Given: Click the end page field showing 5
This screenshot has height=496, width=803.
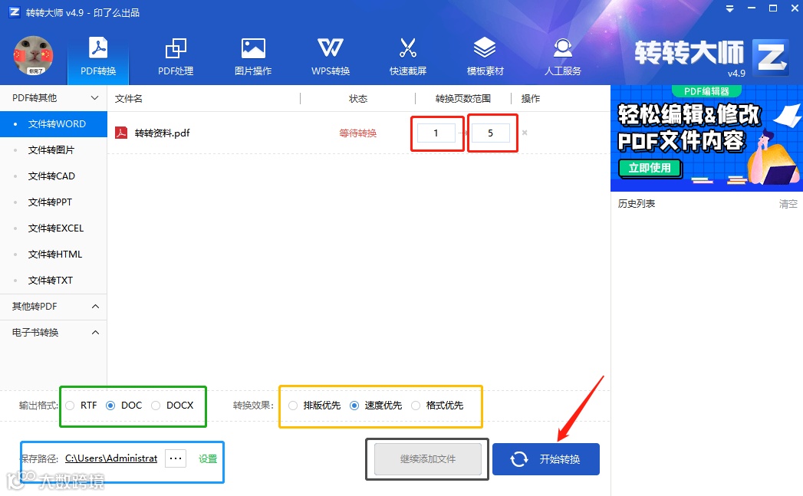Looking at the screenshot, I should [491, 133].
